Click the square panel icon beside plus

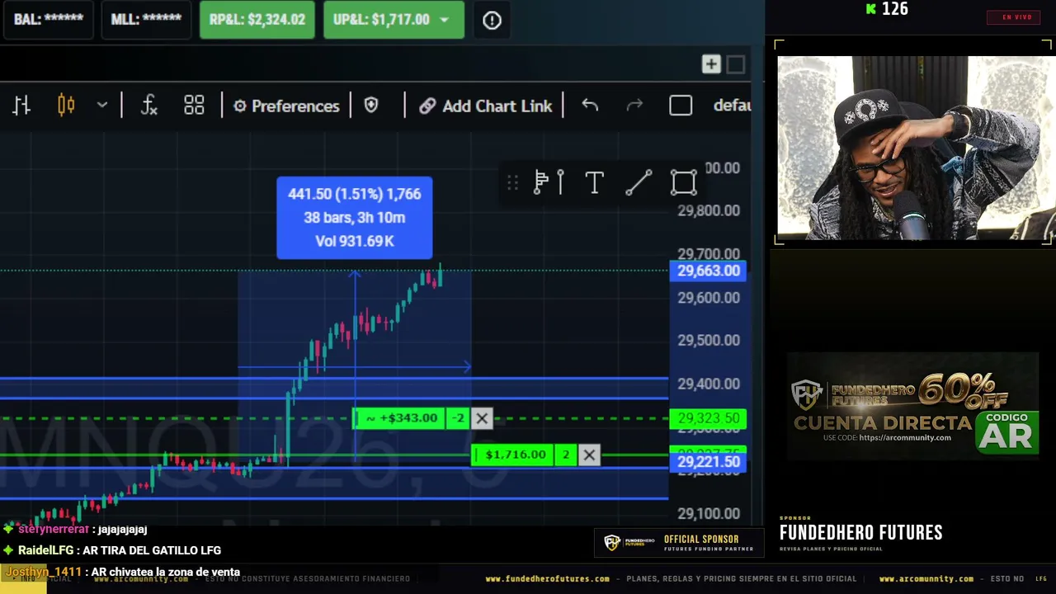(736, 64)
